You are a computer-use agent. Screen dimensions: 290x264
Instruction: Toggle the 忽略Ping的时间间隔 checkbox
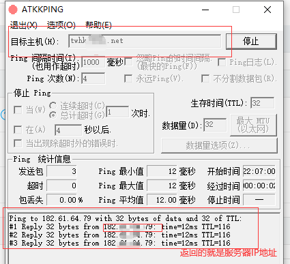(129, 62)
